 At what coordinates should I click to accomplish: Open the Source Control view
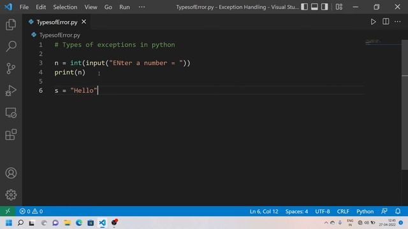(11, 69)
